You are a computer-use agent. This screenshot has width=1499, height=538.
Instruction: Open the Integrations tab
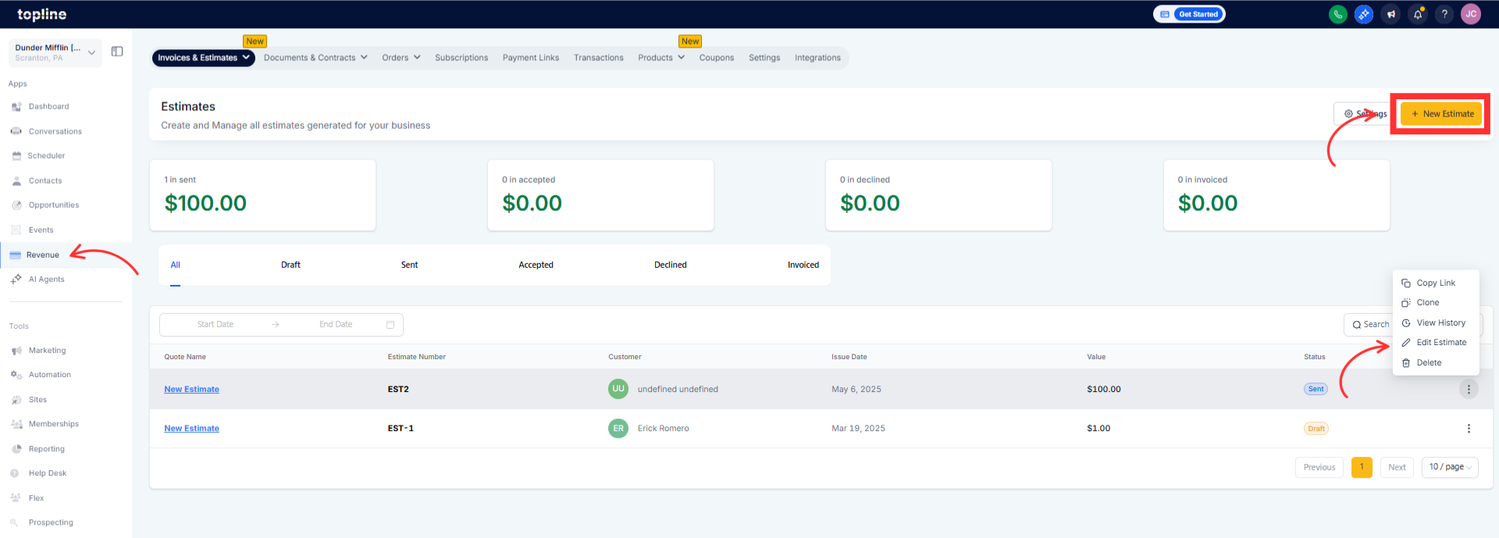817,58
